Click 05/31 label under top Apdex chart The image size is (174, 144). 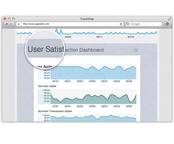tap(55, 81)
